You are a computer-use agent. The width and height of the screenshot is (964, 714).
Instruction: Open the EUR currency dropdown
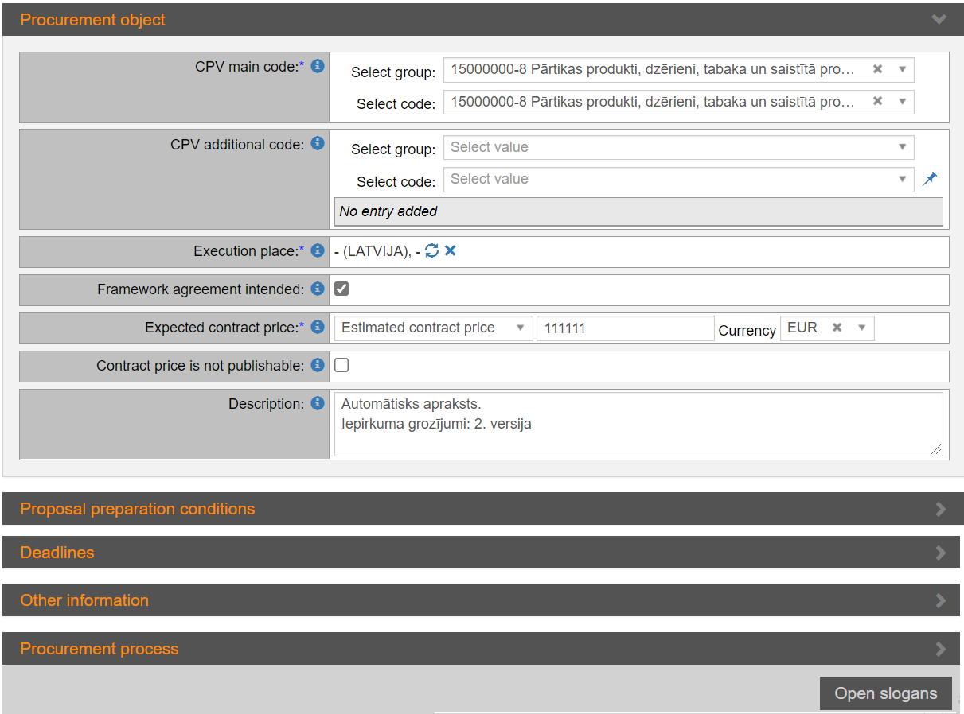pyautogui.click(x=861, y=328)
